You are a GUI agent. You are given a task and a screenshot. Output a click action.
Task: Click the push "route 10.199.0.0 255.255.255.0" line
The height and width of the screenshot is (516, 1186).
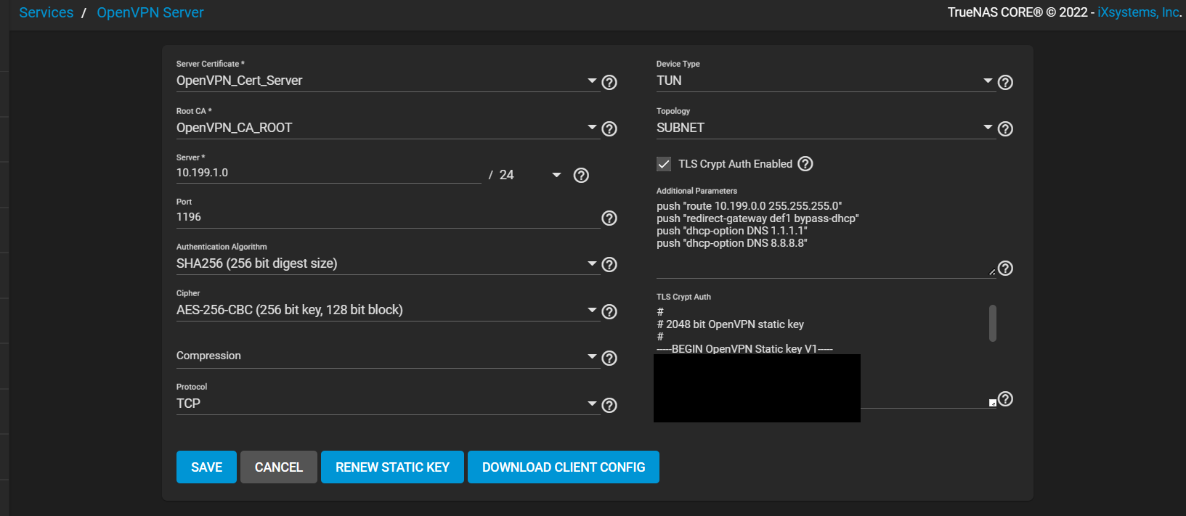(x=750, y=206)
